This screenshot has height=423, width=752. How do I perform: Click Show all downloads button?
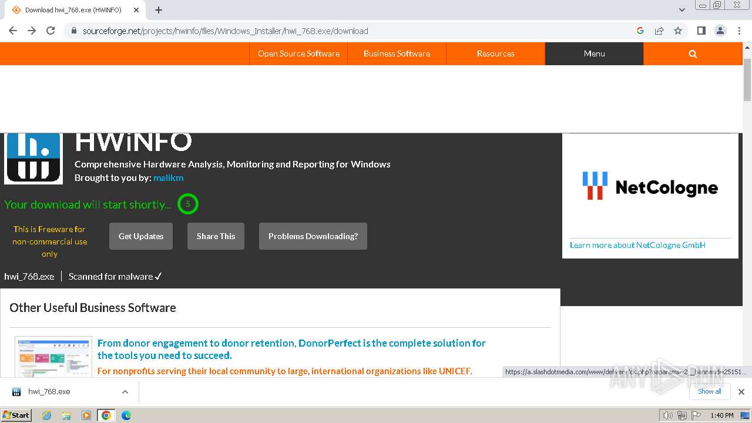[710, 391]
